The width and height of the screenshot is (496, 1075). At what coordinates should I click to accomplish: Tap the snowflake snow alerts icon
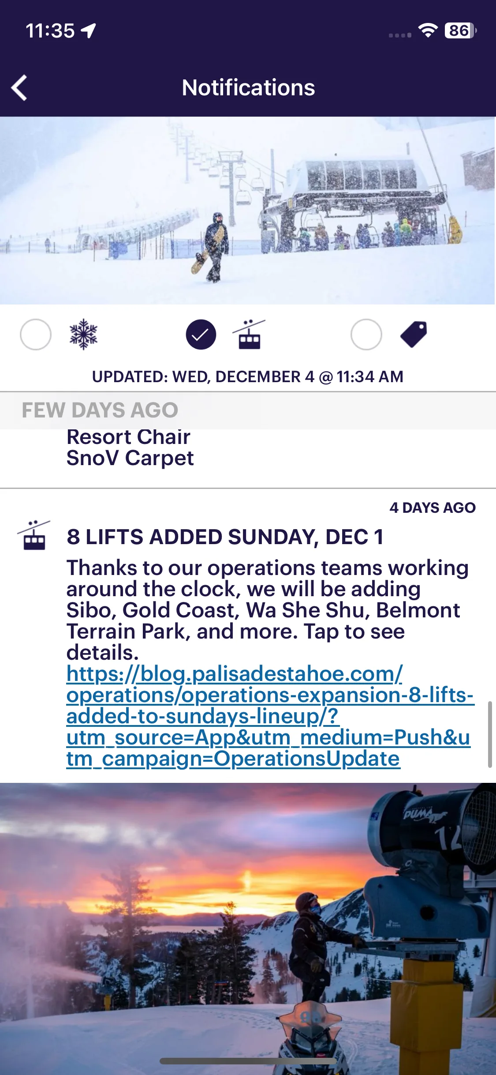coord(83,335)
